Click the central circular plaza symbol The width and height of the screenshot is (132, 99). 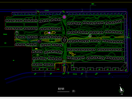64,40
